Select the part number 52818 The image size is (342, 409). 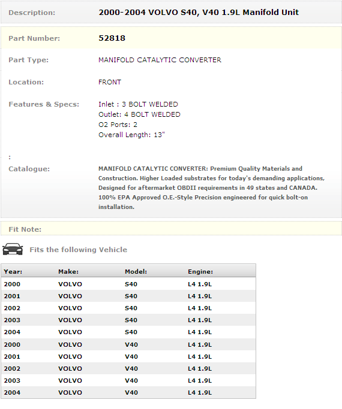(x=112, y=38)
